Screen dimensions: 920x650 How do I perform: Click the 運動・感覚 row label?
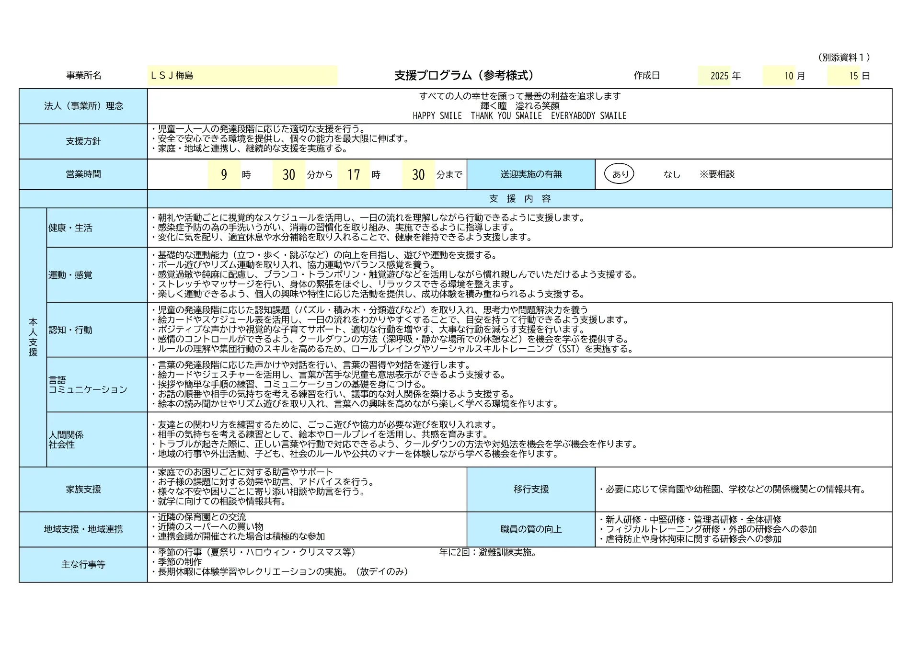70,275
